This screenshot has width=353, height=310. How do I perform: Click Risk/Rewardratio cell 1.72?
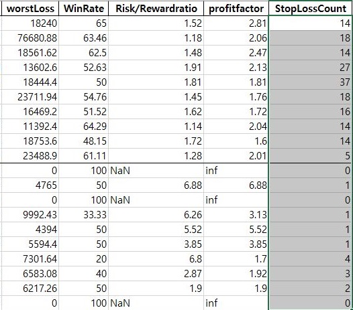pos(156,141)
